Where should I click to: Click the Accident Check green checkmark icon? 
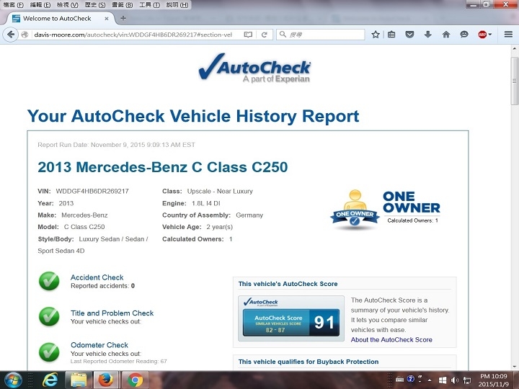49,281
